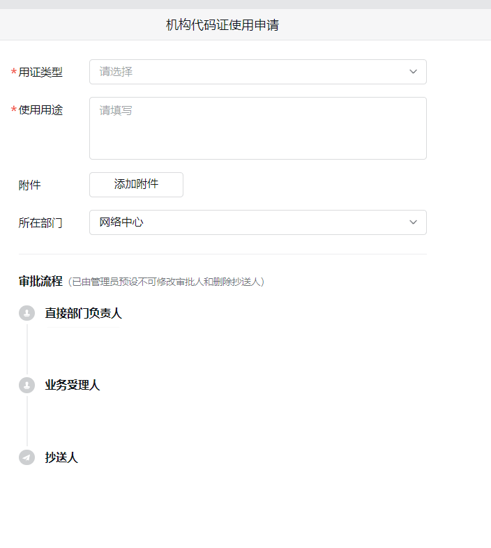
Task: Click the 添加附件 button
Action: (x=137, y=185)
